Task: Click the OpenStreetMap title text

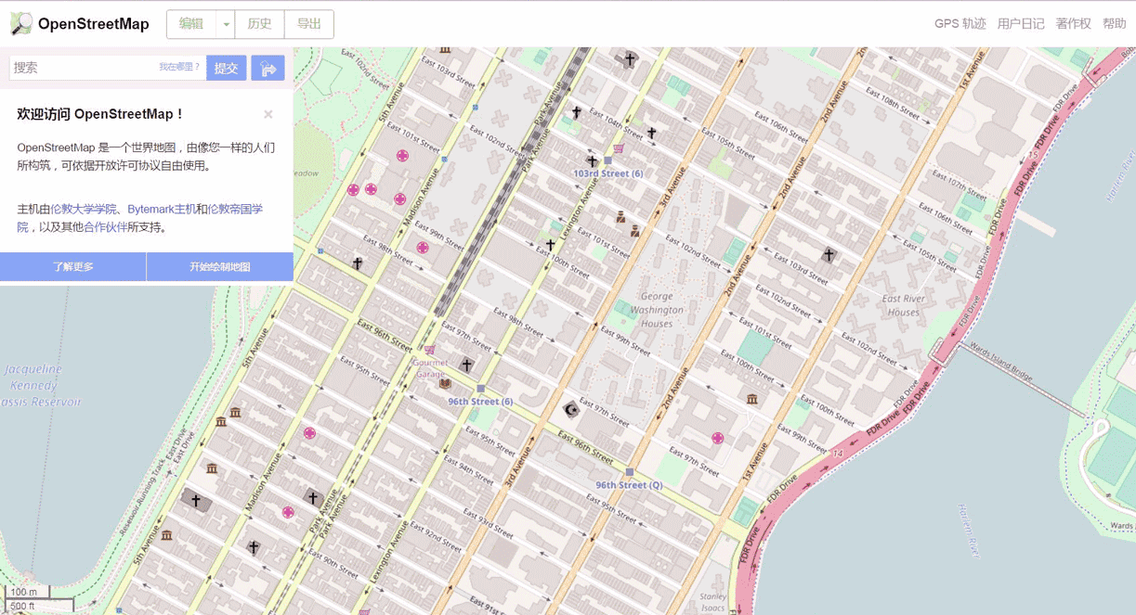Action: pyautogui.click(x=94, y=24)
